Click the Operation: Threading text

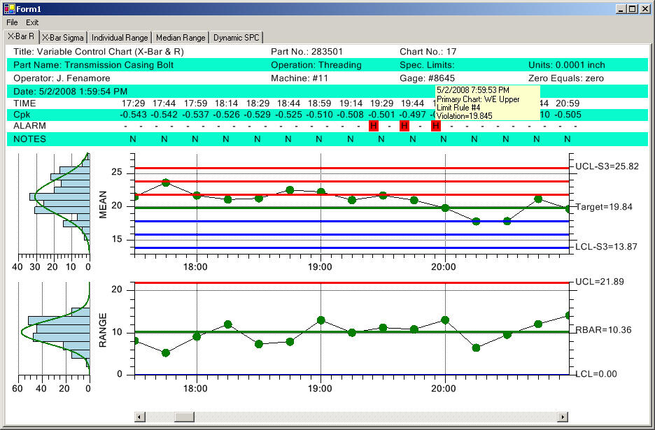(x=316, y=65)
